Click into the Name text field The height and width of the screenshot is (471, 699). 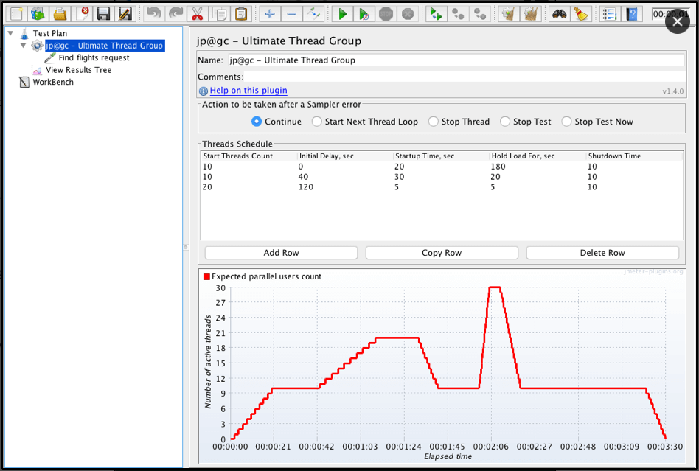pyautogui.click(x=455, y=60)
